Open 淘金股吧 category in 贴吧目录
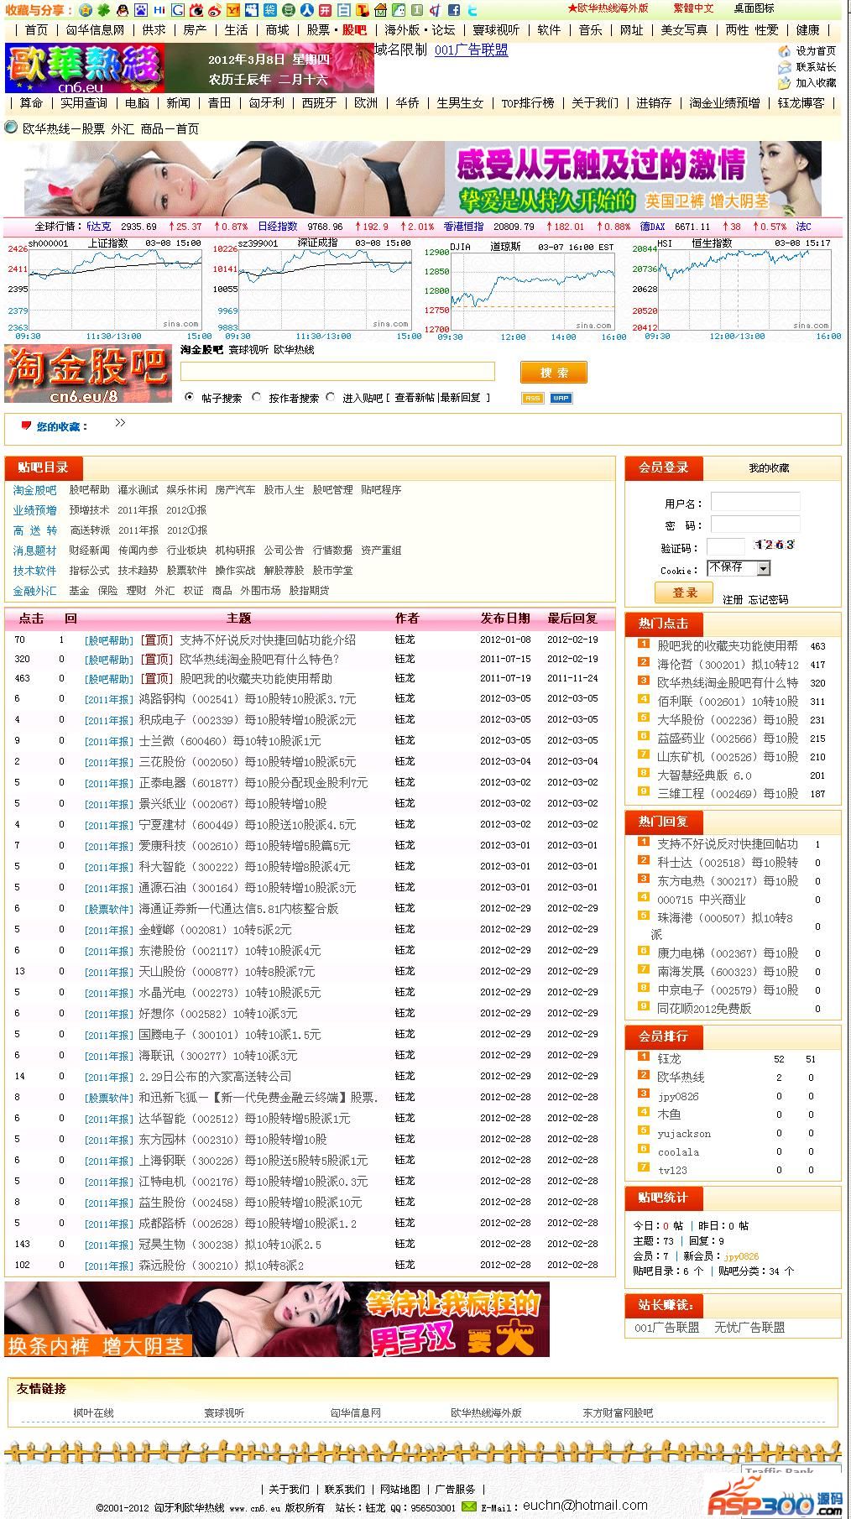The image size is (851, 1519). (x=34, y=490)
